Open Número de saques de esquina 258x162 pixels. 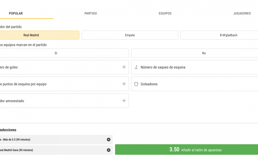pyautogui.click(x=195, y=67)
